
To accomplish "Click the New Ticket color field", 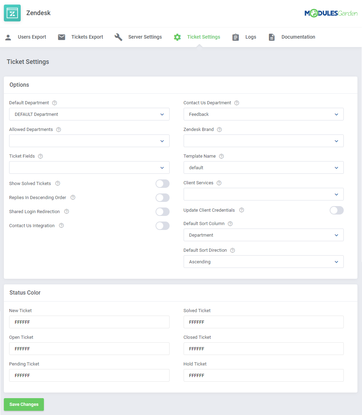I will pyautogui.click(x=89, y=322).
